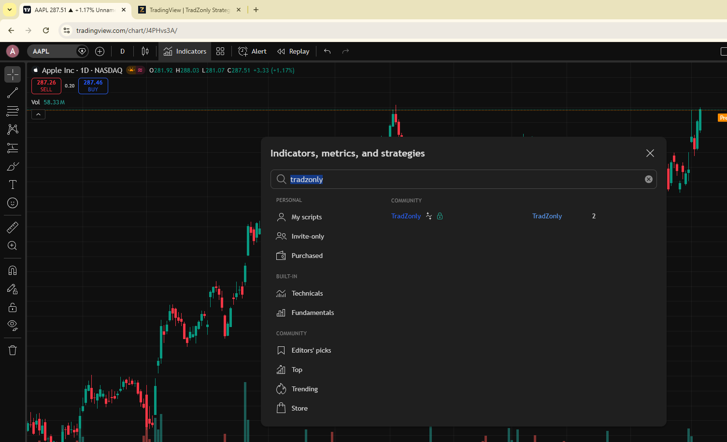The width and height of the screenshot is (727, 442).
Task: Select the crosshair cursor tool
Action: (x=13, y=74)
